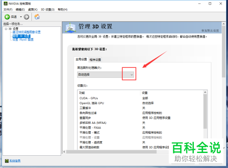Click the 自动选择 value for OpenGL 渲染 GPU
Viewport: 228px width, 168px height.
pos(148,103)
